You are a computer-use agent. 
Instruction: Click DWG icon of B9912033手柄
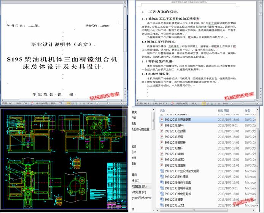(x=161, y=137)
